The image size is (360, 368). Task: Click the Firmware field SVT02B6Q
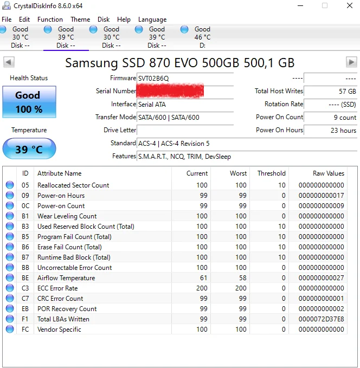click(185, 78)
